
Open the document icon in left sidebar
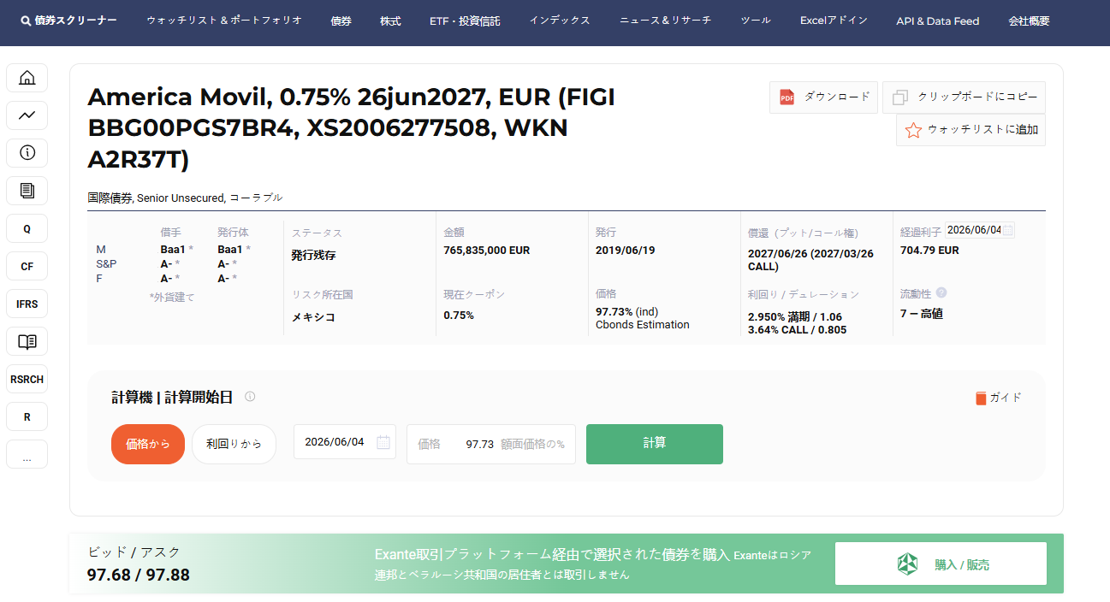(x=27, y=191)
